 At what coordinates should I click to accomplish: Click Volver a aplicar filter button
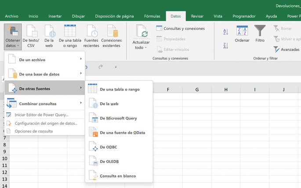coord(287,39)
